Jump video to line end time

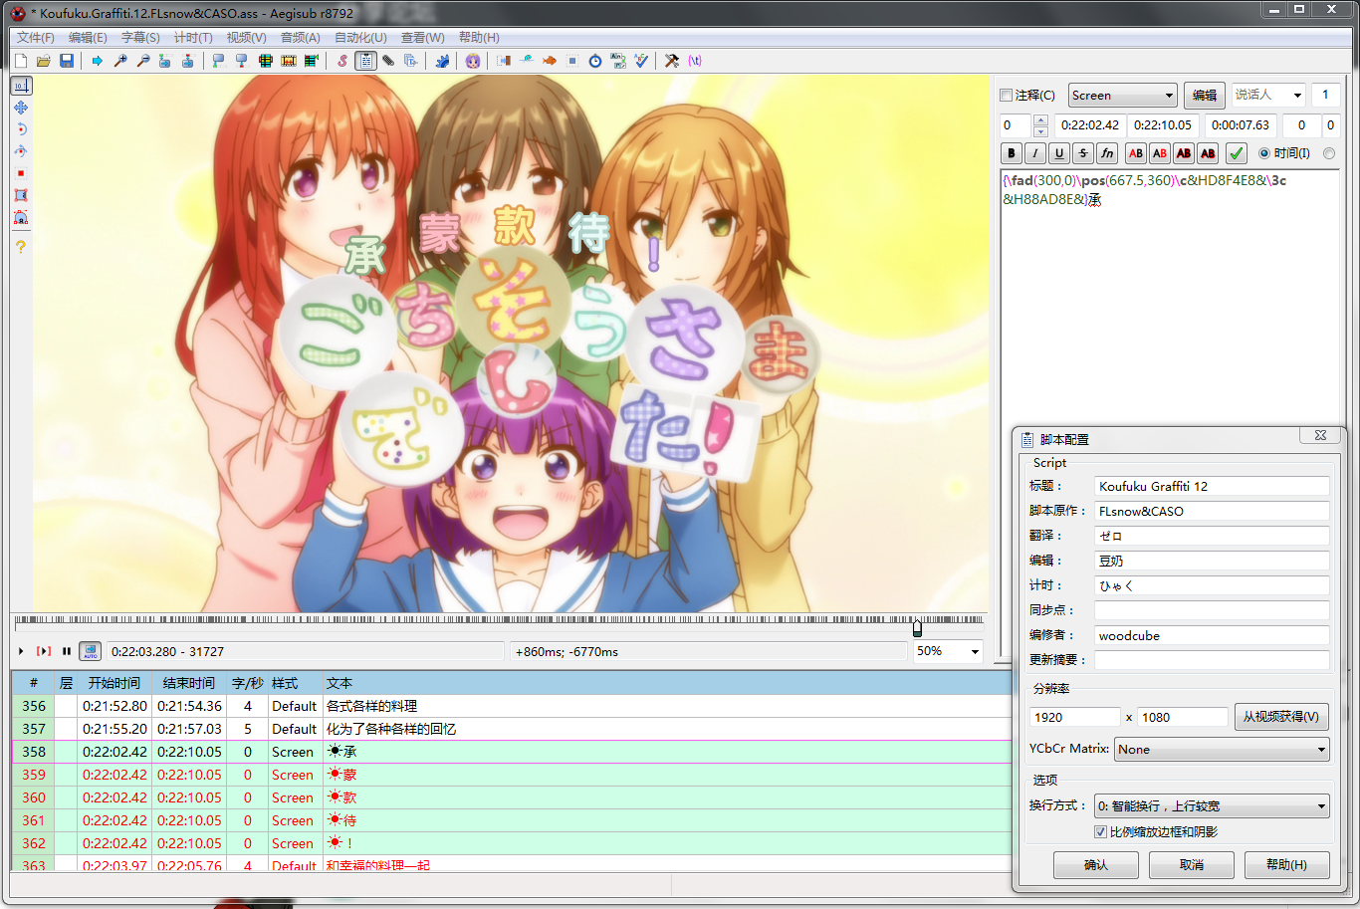pos(187,61)
